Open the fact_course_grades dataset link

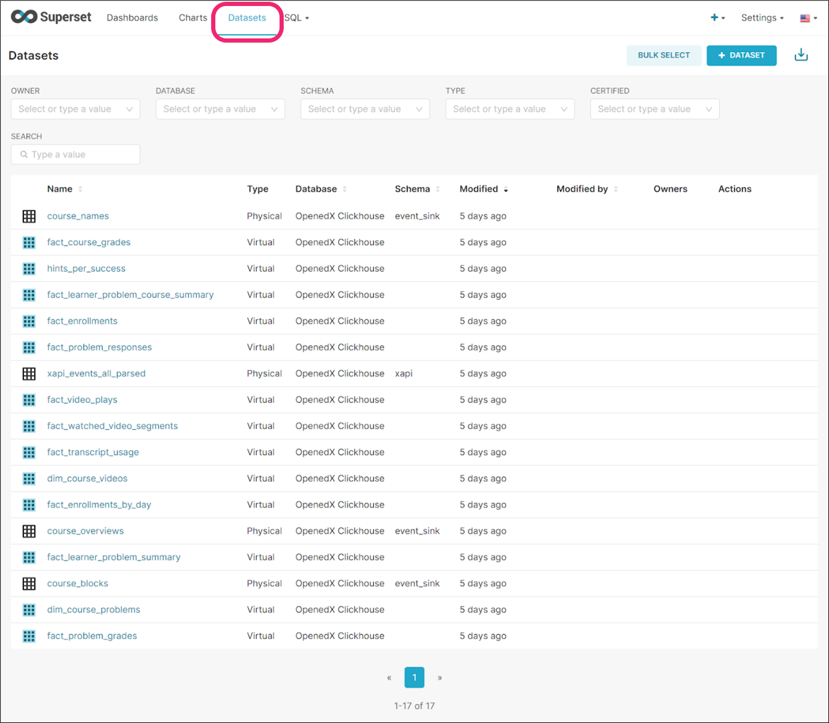coord(89,242)
